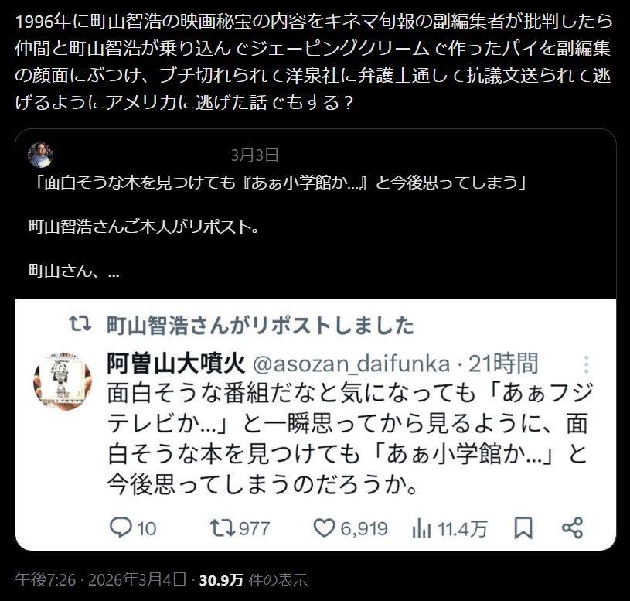Viewport: 630px width, 601px height.
Task: Open the 午後7:26 · 2026年3月4日 timestamp
Action: tap(100, 579)
